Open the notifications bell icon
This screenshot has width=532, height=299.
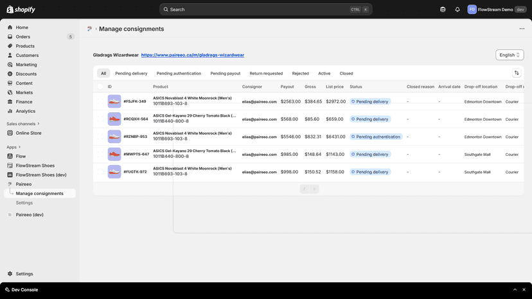pyautogui.click(x=457, y=10)
